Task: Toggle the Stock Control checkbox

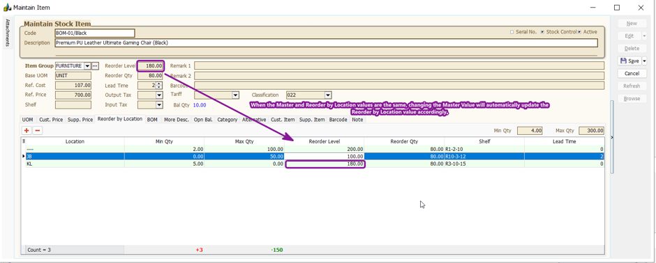Action: (543, 32)
